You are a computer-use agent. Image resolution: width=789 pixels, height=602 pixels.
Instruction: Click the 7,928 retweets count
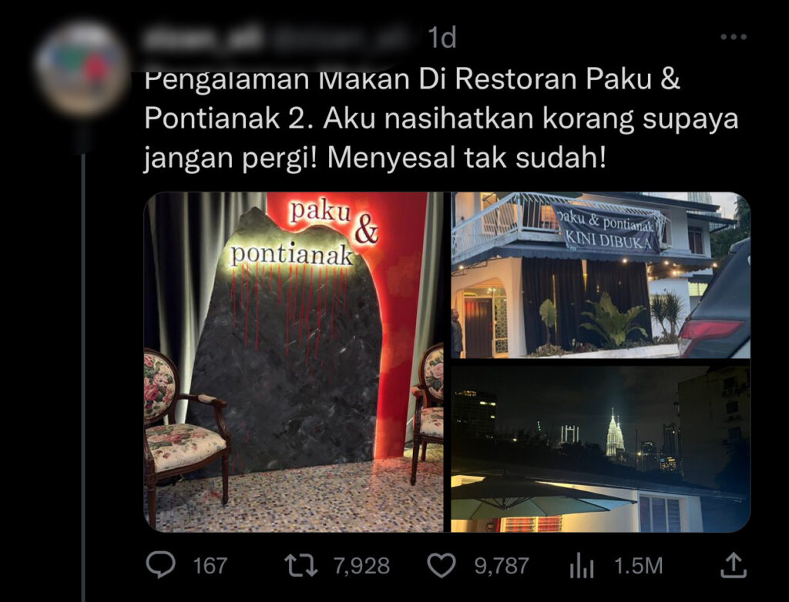coord(362,566)
